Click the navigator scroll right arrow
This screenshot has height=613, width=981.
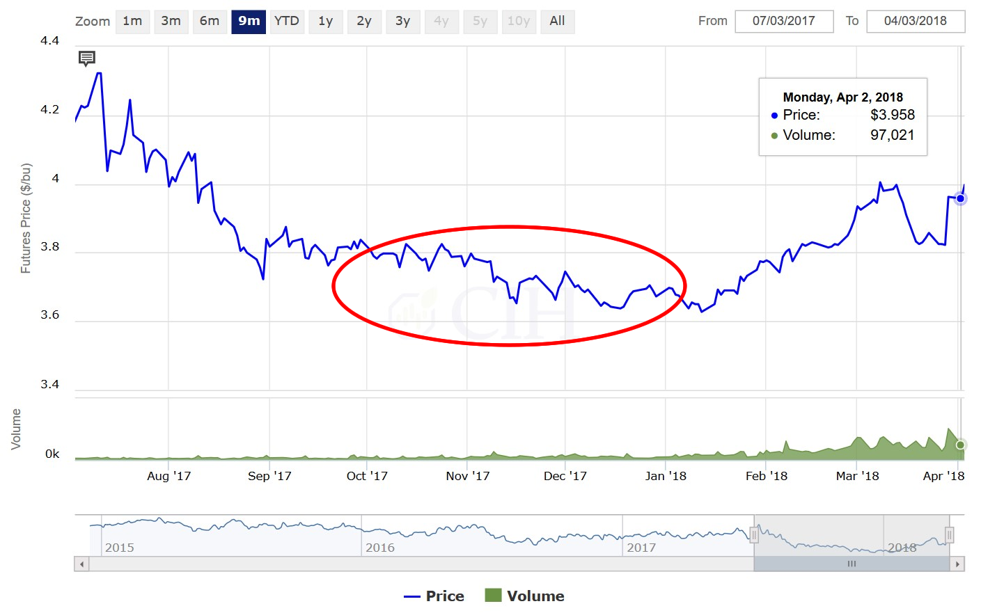tap(957, 564)
